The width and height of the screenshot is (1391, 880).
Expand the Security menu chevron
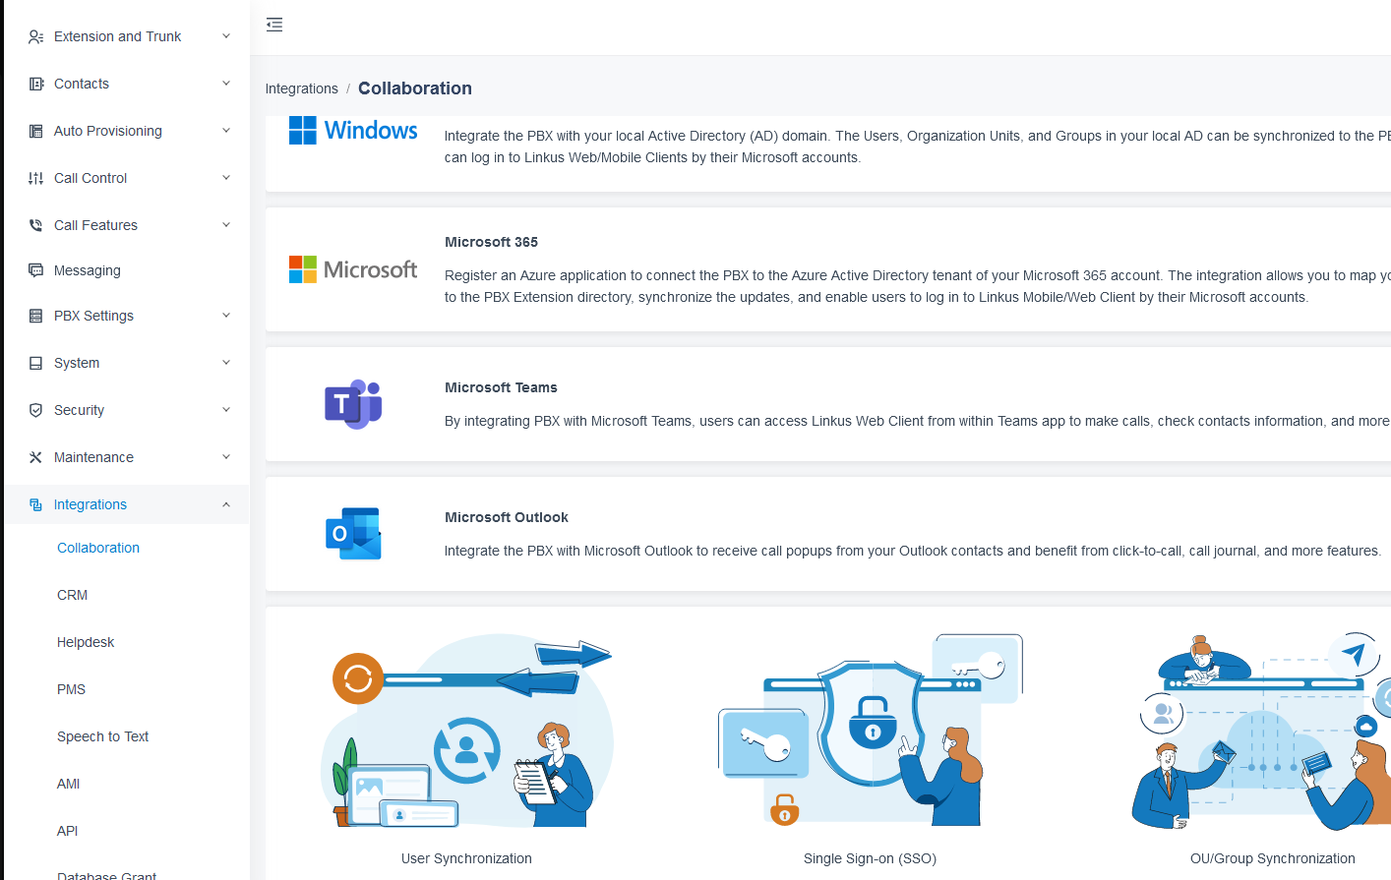click(226, 410)
